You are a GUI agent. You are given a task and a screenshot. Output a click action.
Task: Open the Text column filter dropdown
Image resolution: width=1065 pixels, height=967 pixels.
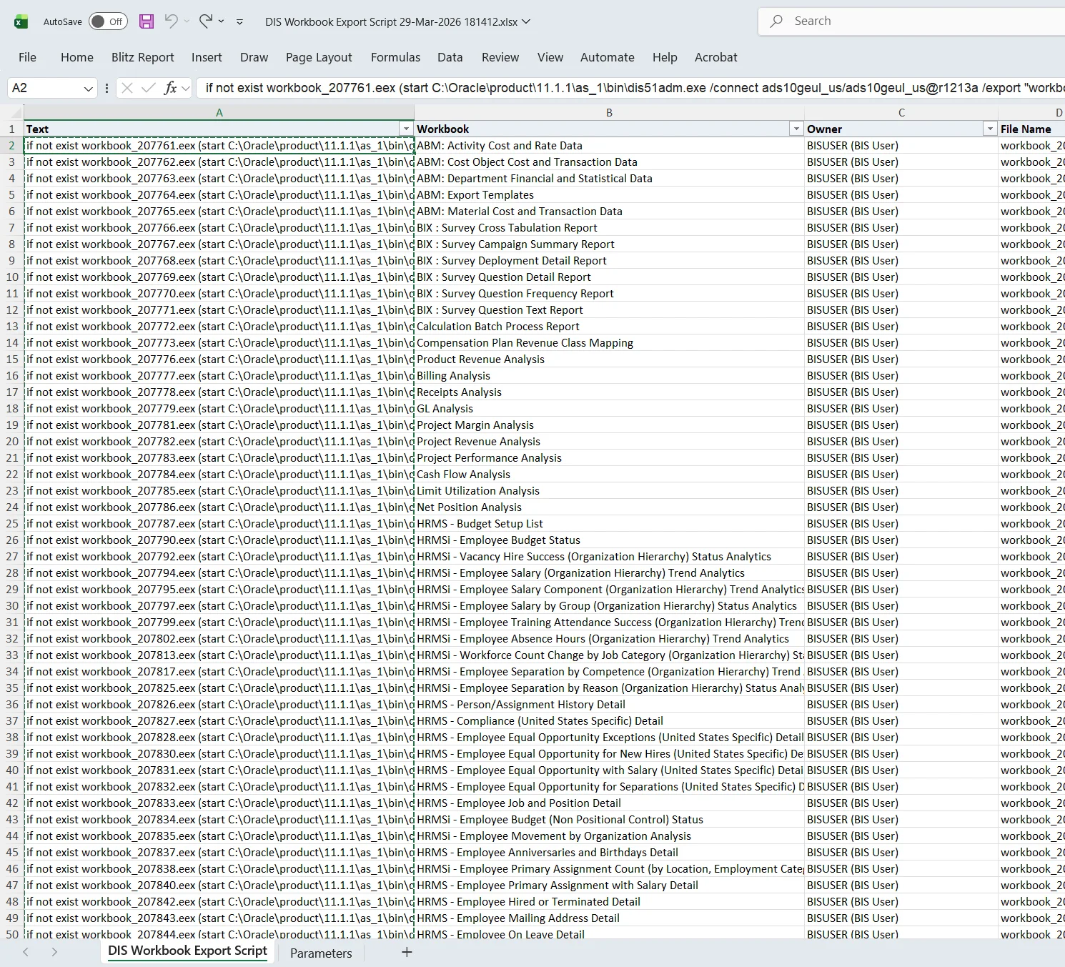point(407,129)
